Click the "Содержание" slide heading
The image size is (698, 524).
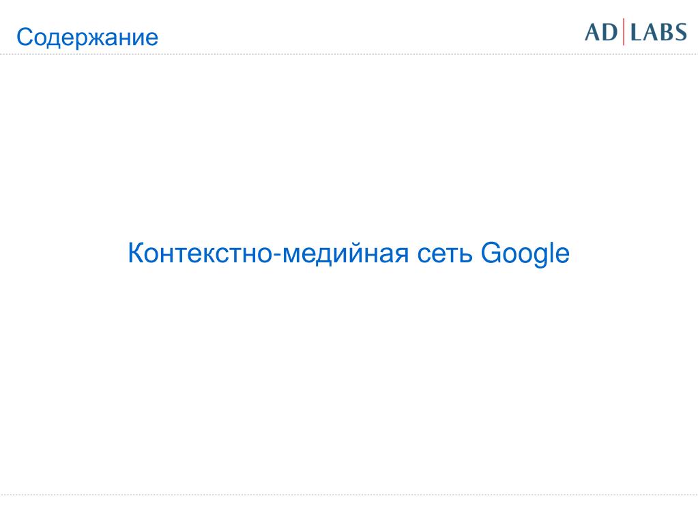click(87, 37)
